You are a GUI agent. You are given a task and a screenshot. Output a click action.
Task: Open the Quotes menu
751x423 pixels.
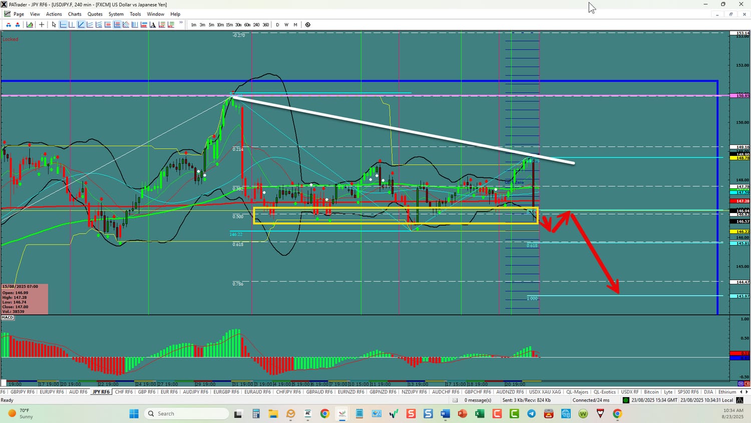click(95, 14)
